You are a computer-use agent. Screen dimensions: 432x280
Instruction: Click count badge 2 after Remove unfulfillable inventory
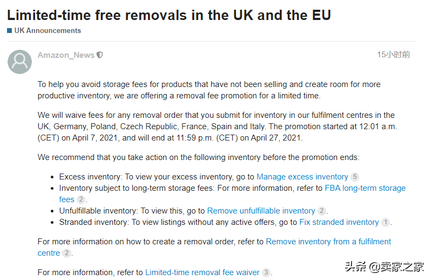point(321,211)
